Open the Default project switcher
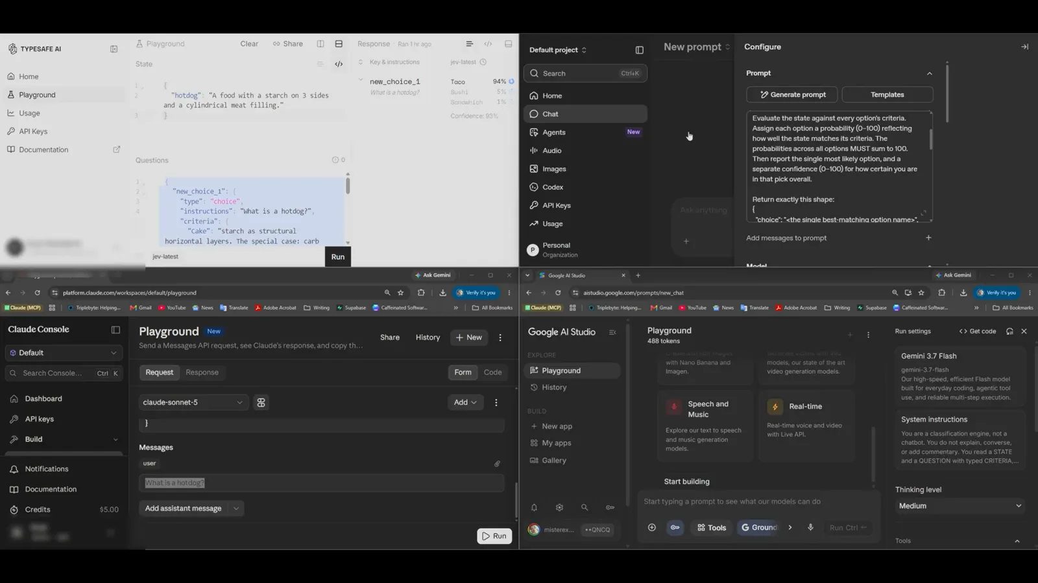Viewport: 1038px width, 583px height. [x=558, y=50]
